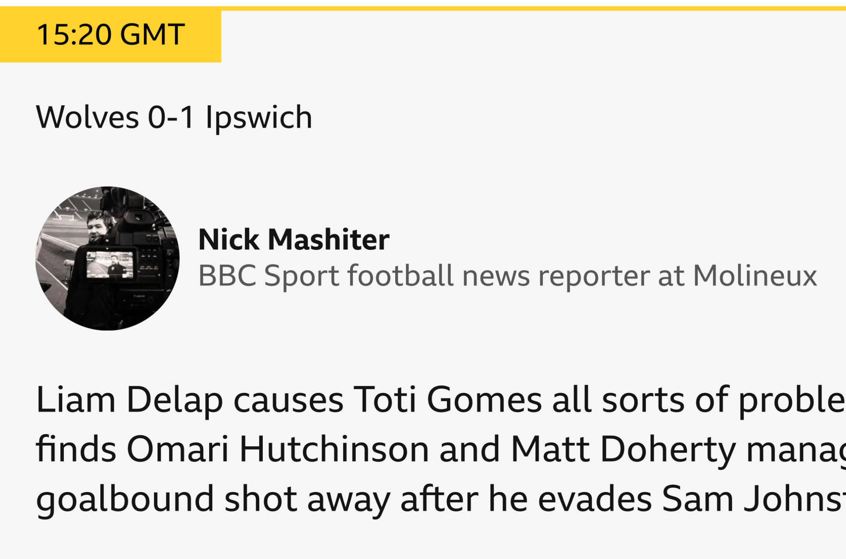Viewport: 846px width, 559px height.
Task: Select the Nick Mashiter author name
Action: coord(294,239)
